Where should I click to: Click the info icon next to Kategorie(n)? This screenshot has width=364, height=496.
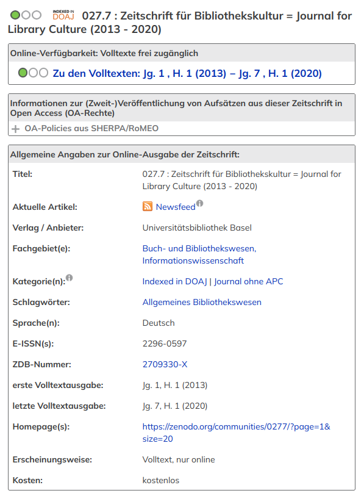70,278
